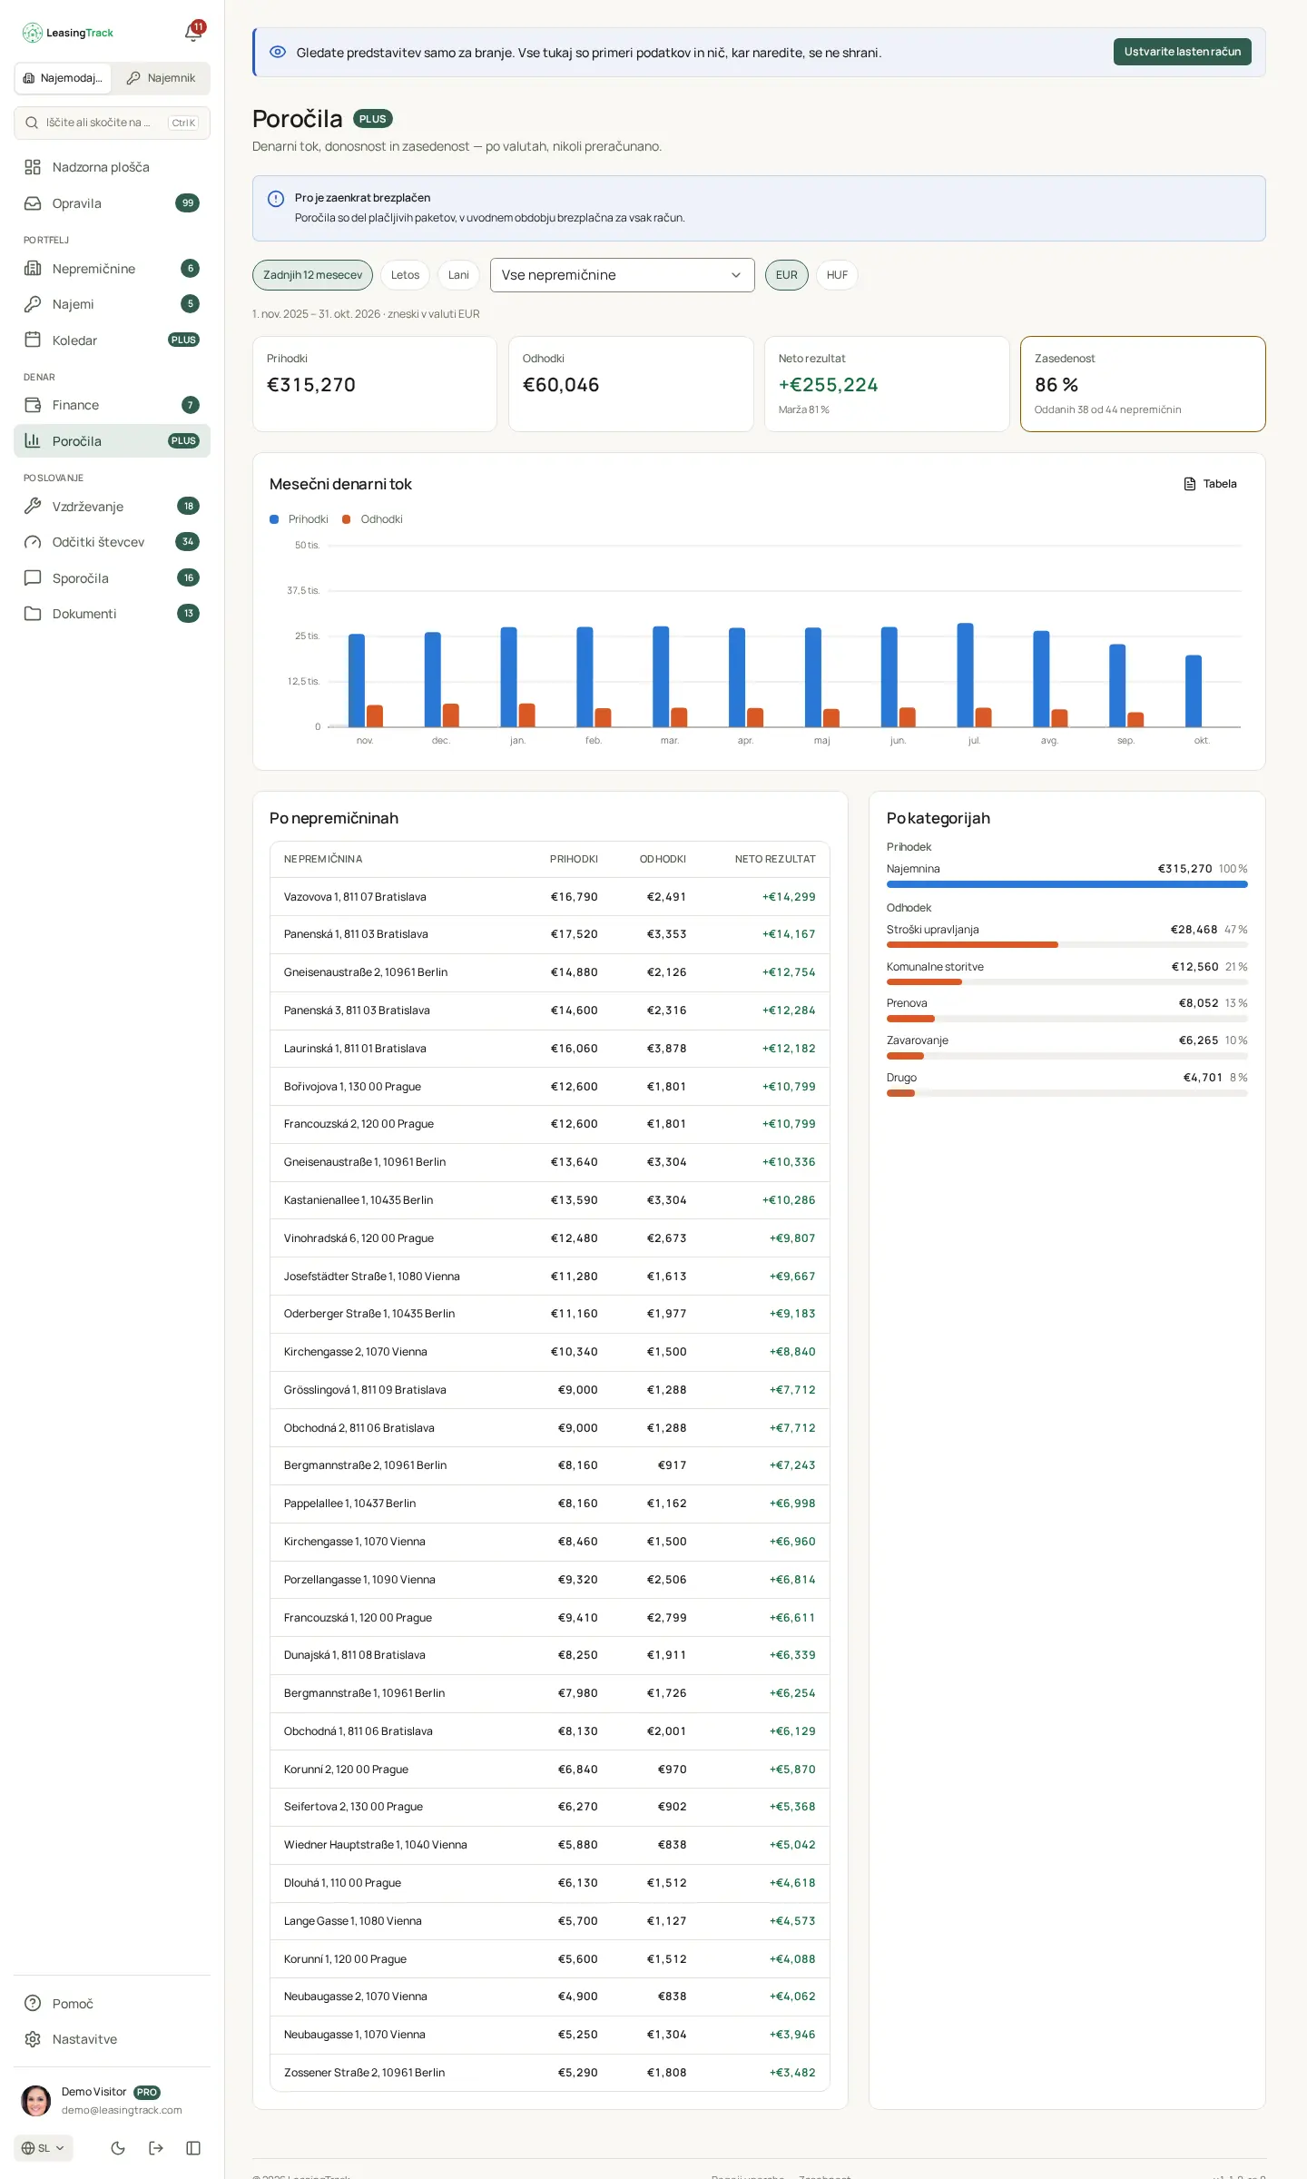The width and height of the screenshot is (1307, 2179).
Task: Open SL language selector
Action: pyautogui.click(x=44, y=2147)
